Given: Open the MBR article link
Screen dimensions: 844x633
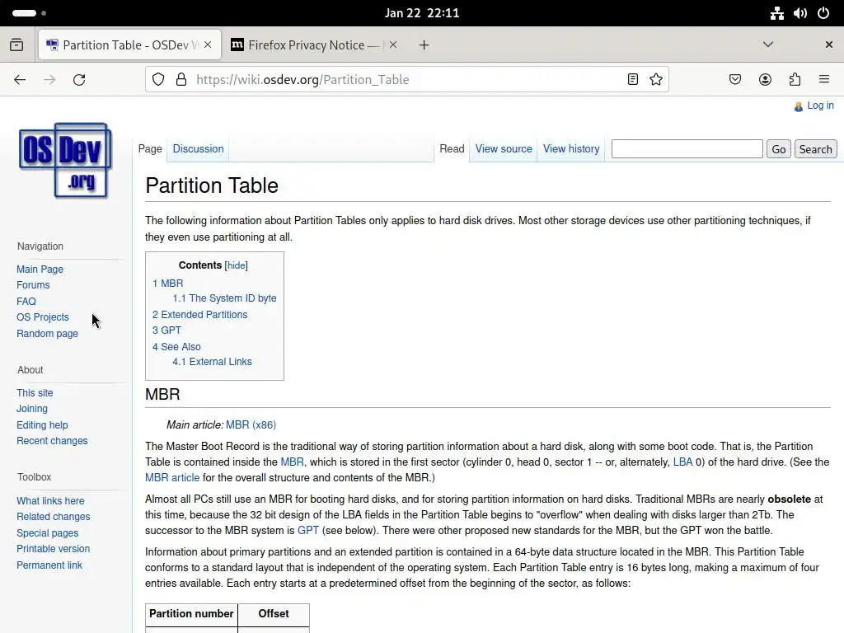Looking at the screenshot, I should point(172,477).
